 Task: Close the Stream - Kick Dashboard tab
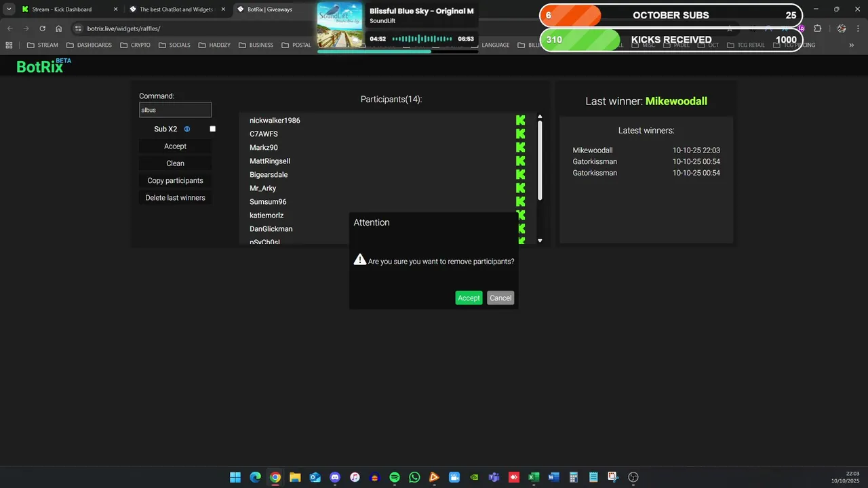(x=115, y=9)
